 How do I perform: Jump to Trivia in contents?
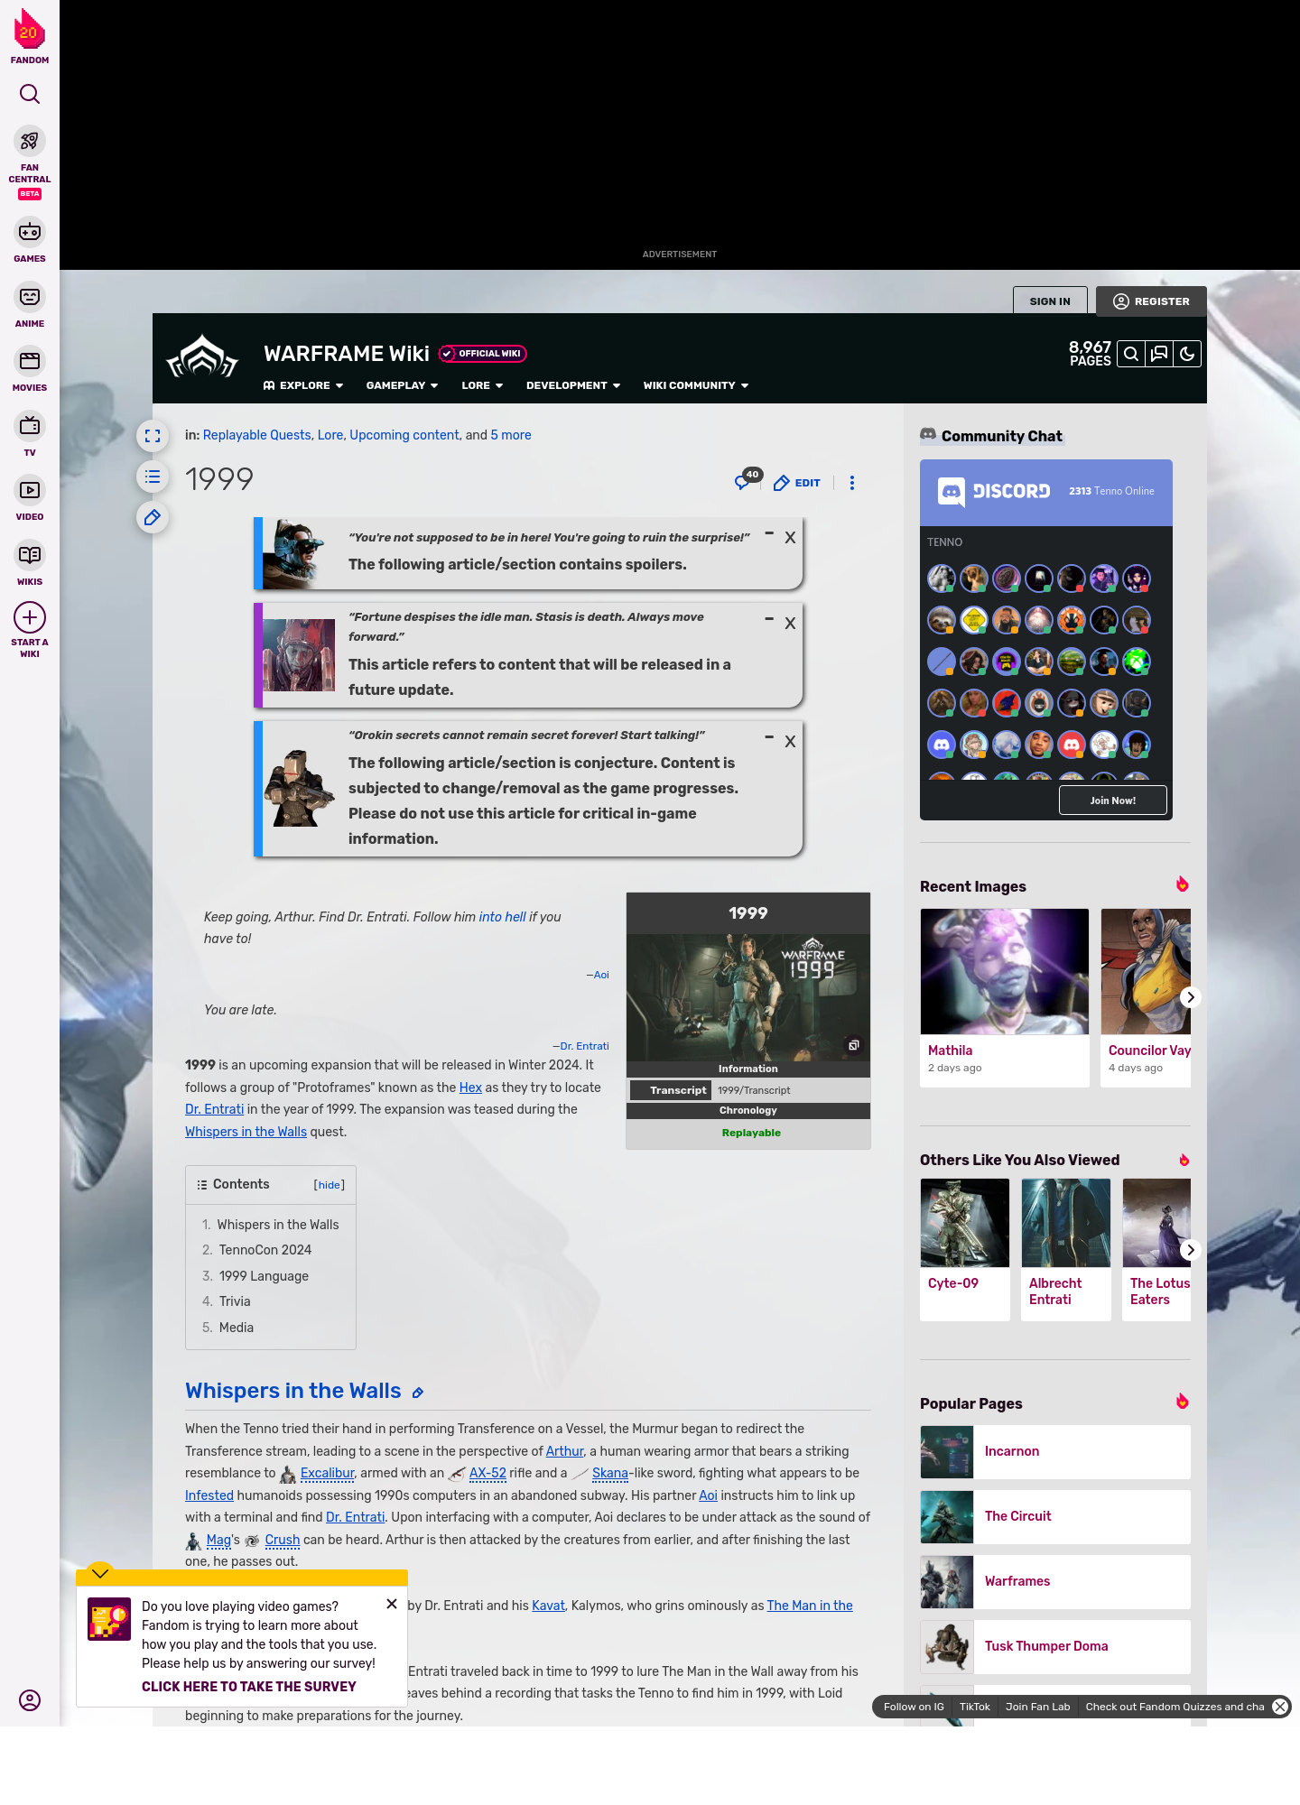click(x=235, y=1301)
